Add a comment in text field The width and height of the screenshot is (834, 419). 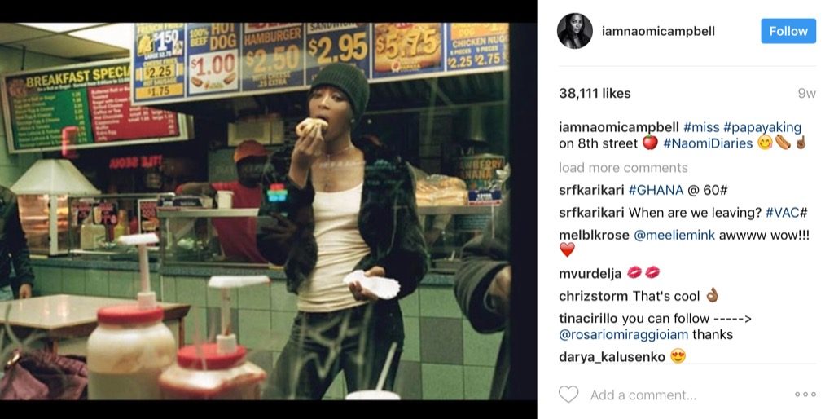[x=643, y=395]
